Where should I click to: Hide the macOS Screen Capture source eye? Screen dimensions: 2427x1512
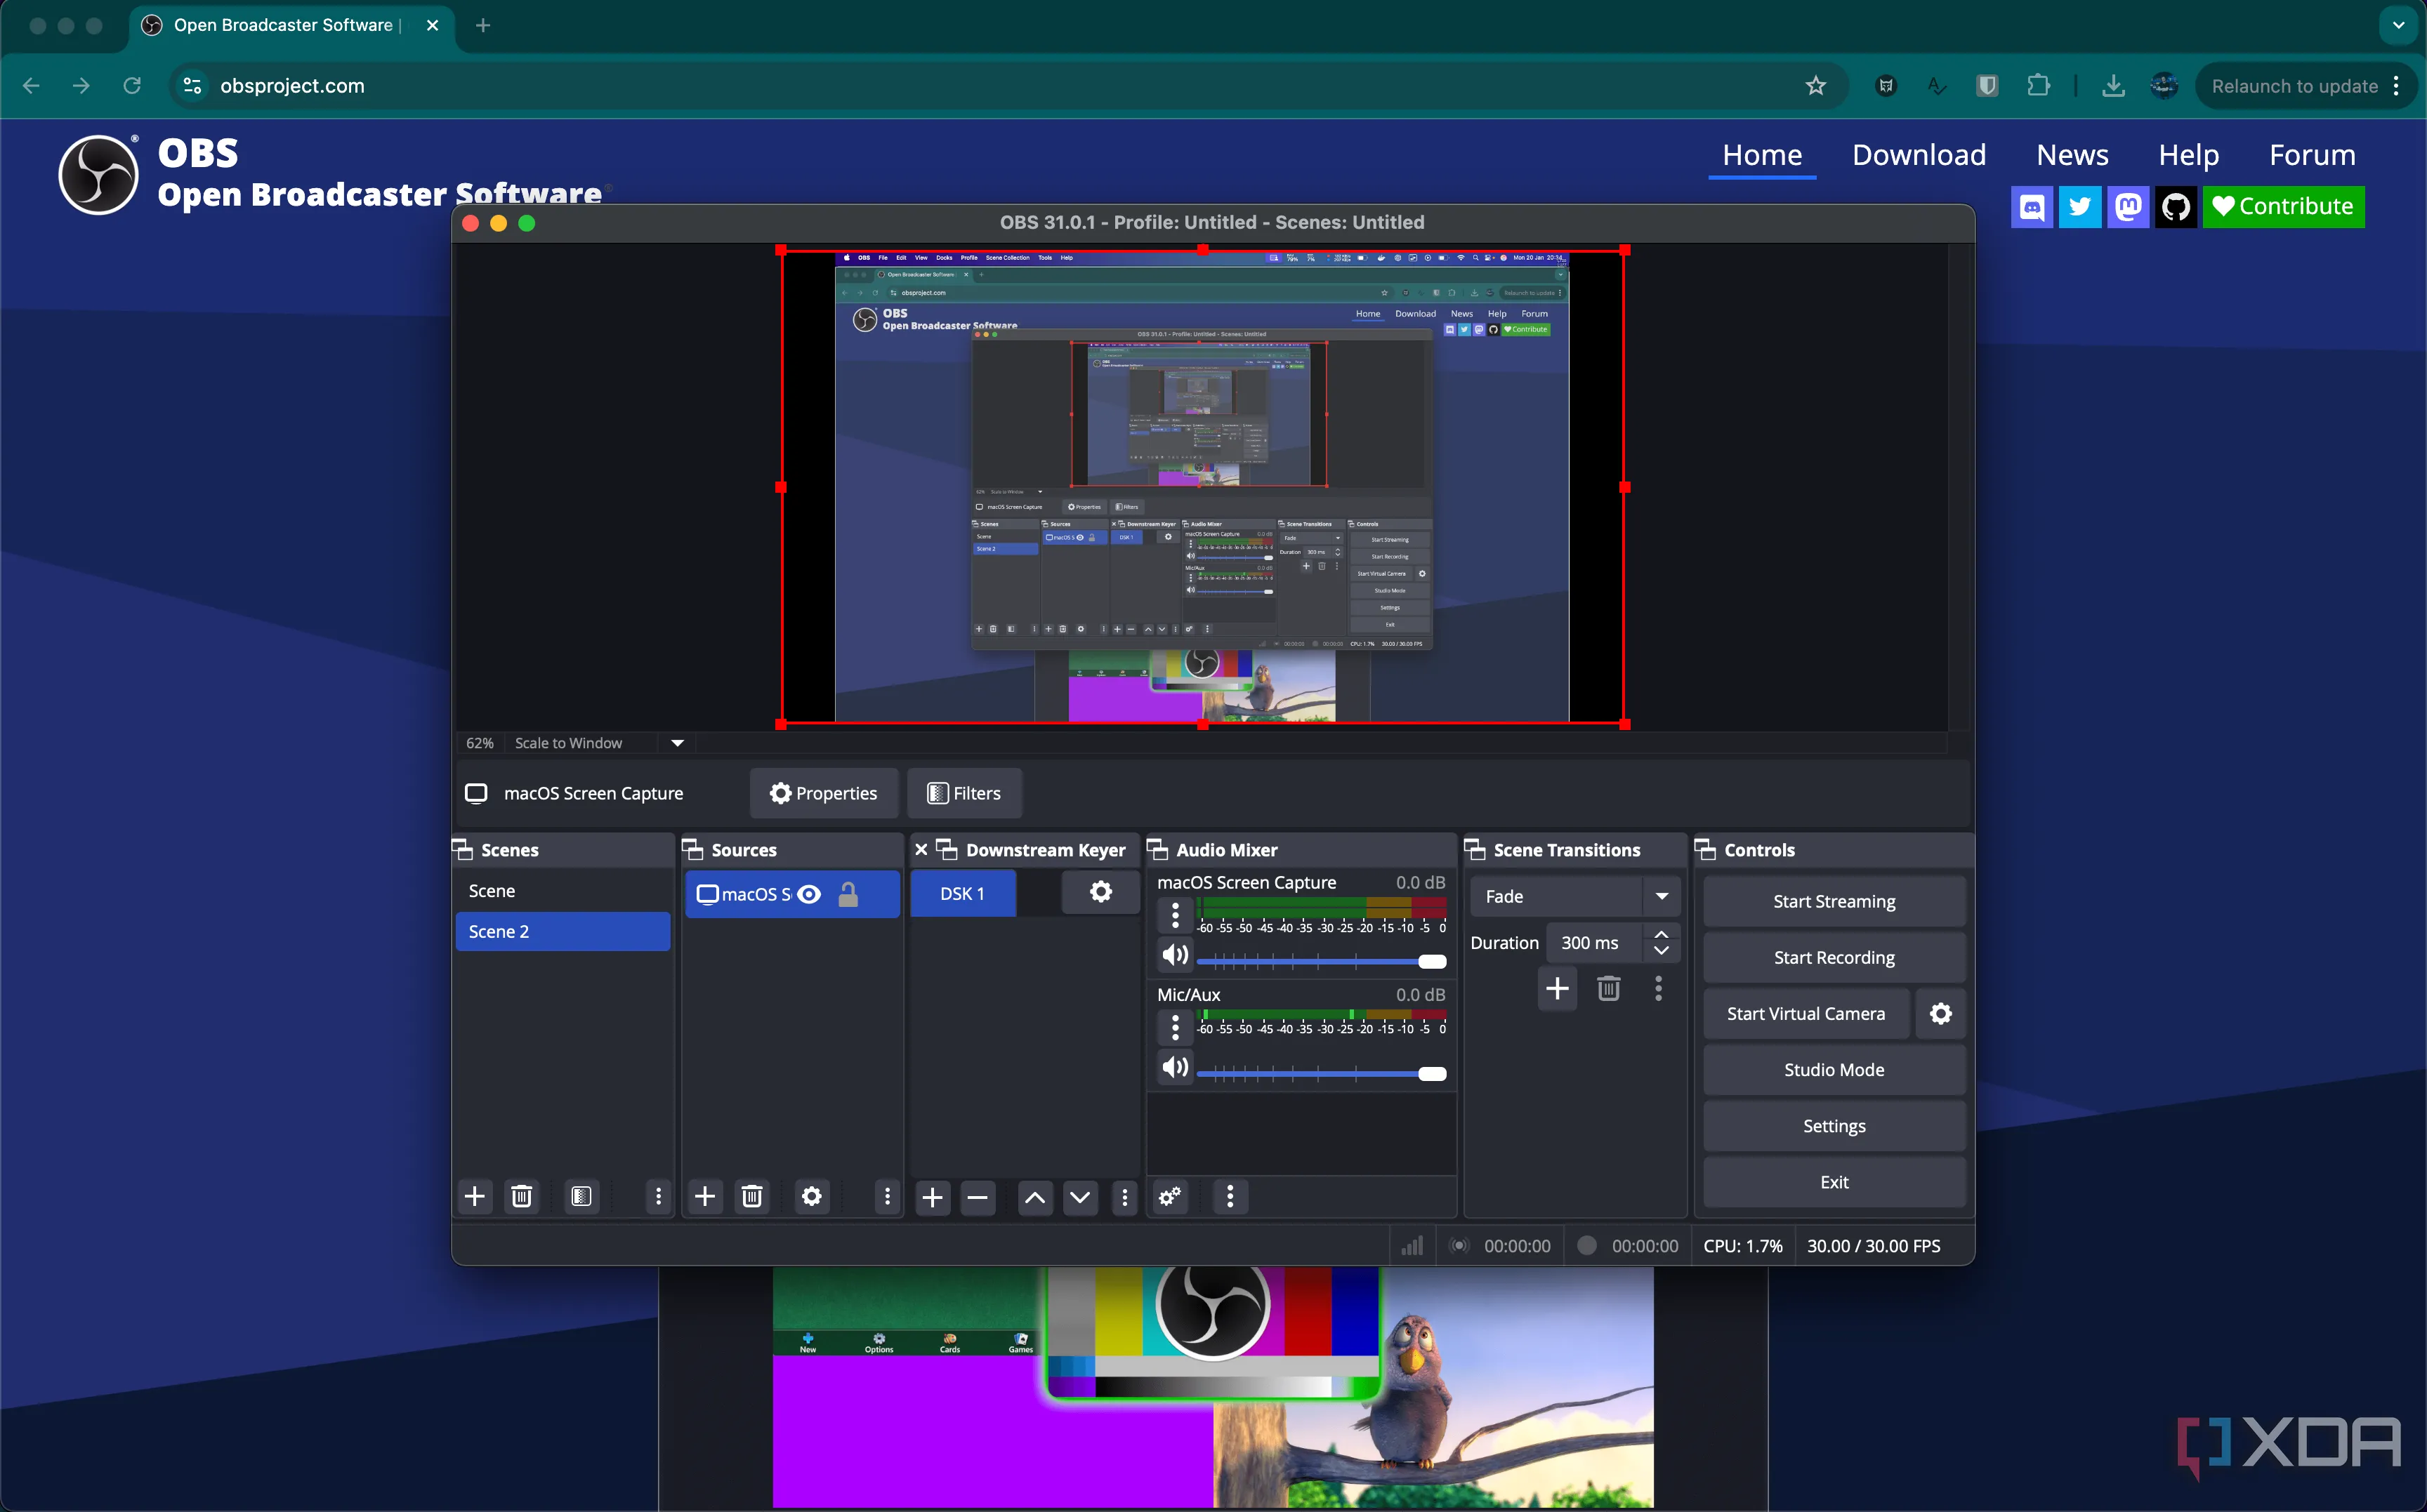[809, 894]
